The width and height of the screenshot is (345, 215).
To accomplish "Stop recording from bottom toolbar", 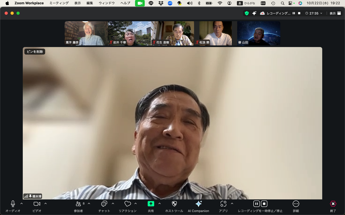I will (264, 204).
